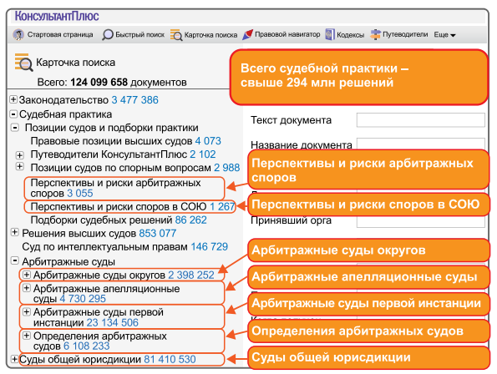This screenshot has height=374, width=497.
Task: Click the Текст документа input field
Action: [x=421, y=120]
